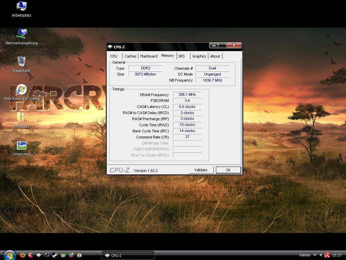Image resolution: width=346 pixels, height=260 pixels.
Task: Open the Unbenannt image file
Action: (x=22, y=146)
